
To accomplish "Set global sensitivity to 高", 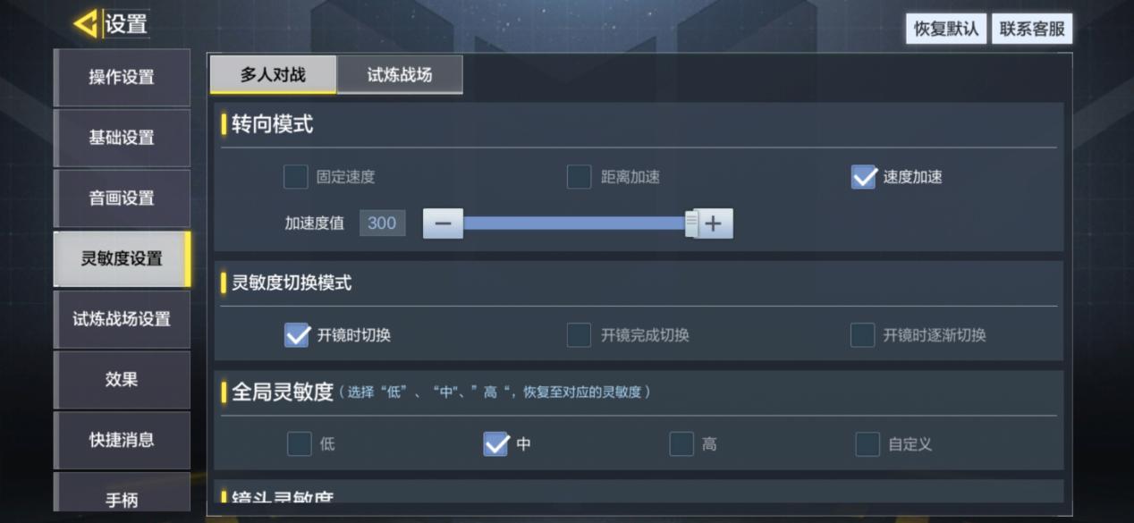I will click(x=681, y=444).
